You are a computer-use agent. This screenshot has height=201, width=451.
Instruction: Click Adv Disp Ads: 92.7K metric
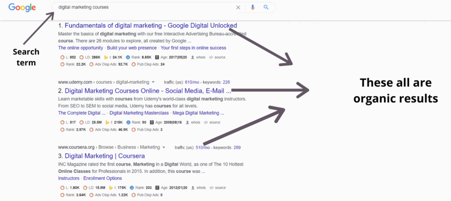[x=109, y=64]
